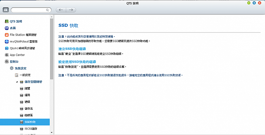Select 儲存空間總管 label in the tree

[33, 82]
